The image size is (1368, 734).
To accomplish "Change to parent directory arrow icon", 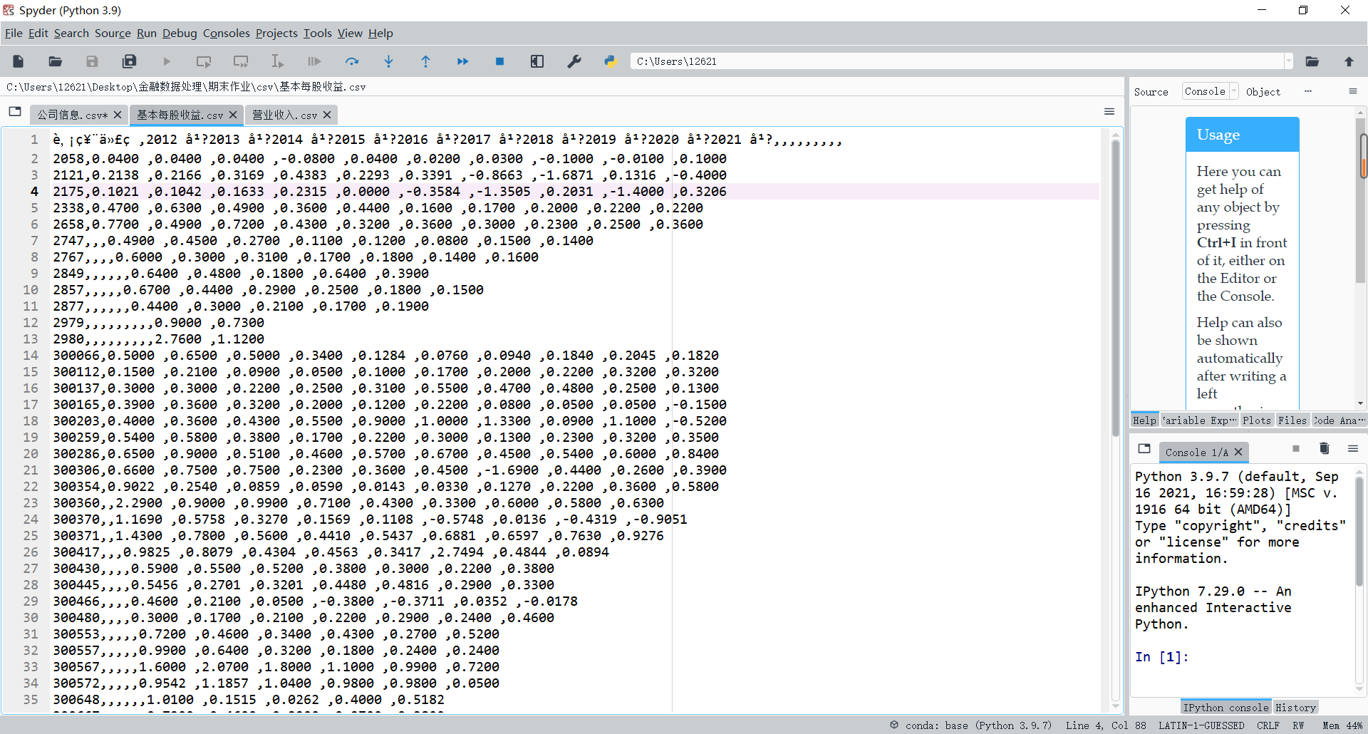I will pyautogui.click(x=1349, y=61).
